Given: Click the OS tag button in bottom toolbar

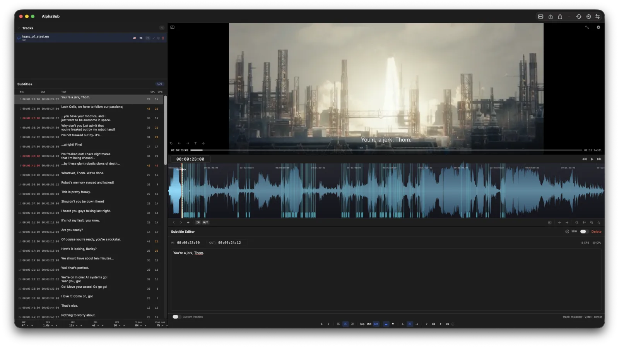Looking at the screenshot, I should pos(434,324).
